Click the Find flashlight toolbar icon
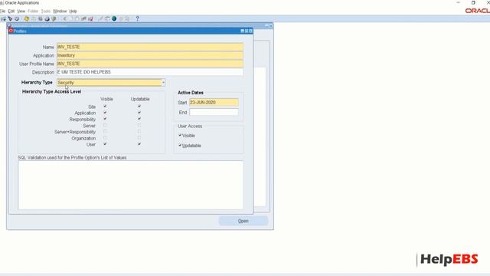This screenshot has height=276, width=490. pos(10,18)
